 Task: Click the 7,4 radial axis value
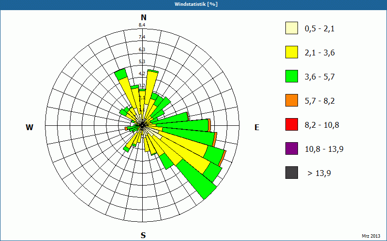pyautogui.click(x=142, y=37)
